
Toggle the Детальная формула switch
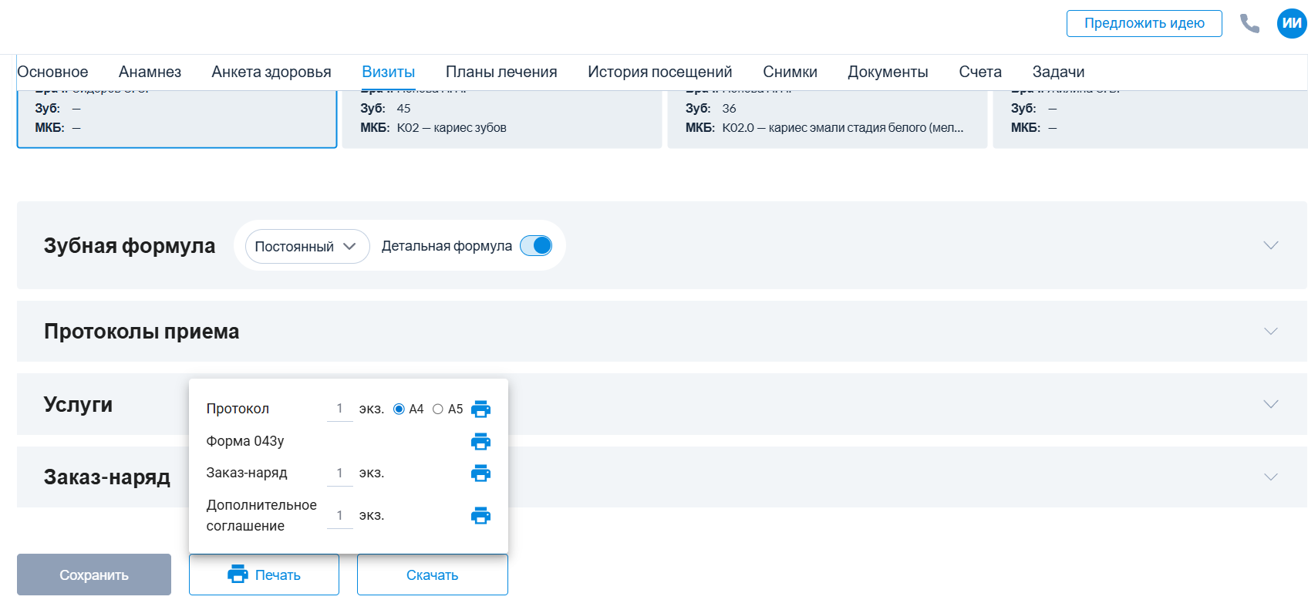coord(536,245)
